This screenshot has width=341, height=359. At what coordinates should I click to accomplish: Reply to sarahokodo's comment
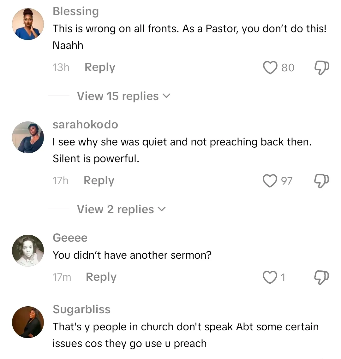[x=99, y=181]
